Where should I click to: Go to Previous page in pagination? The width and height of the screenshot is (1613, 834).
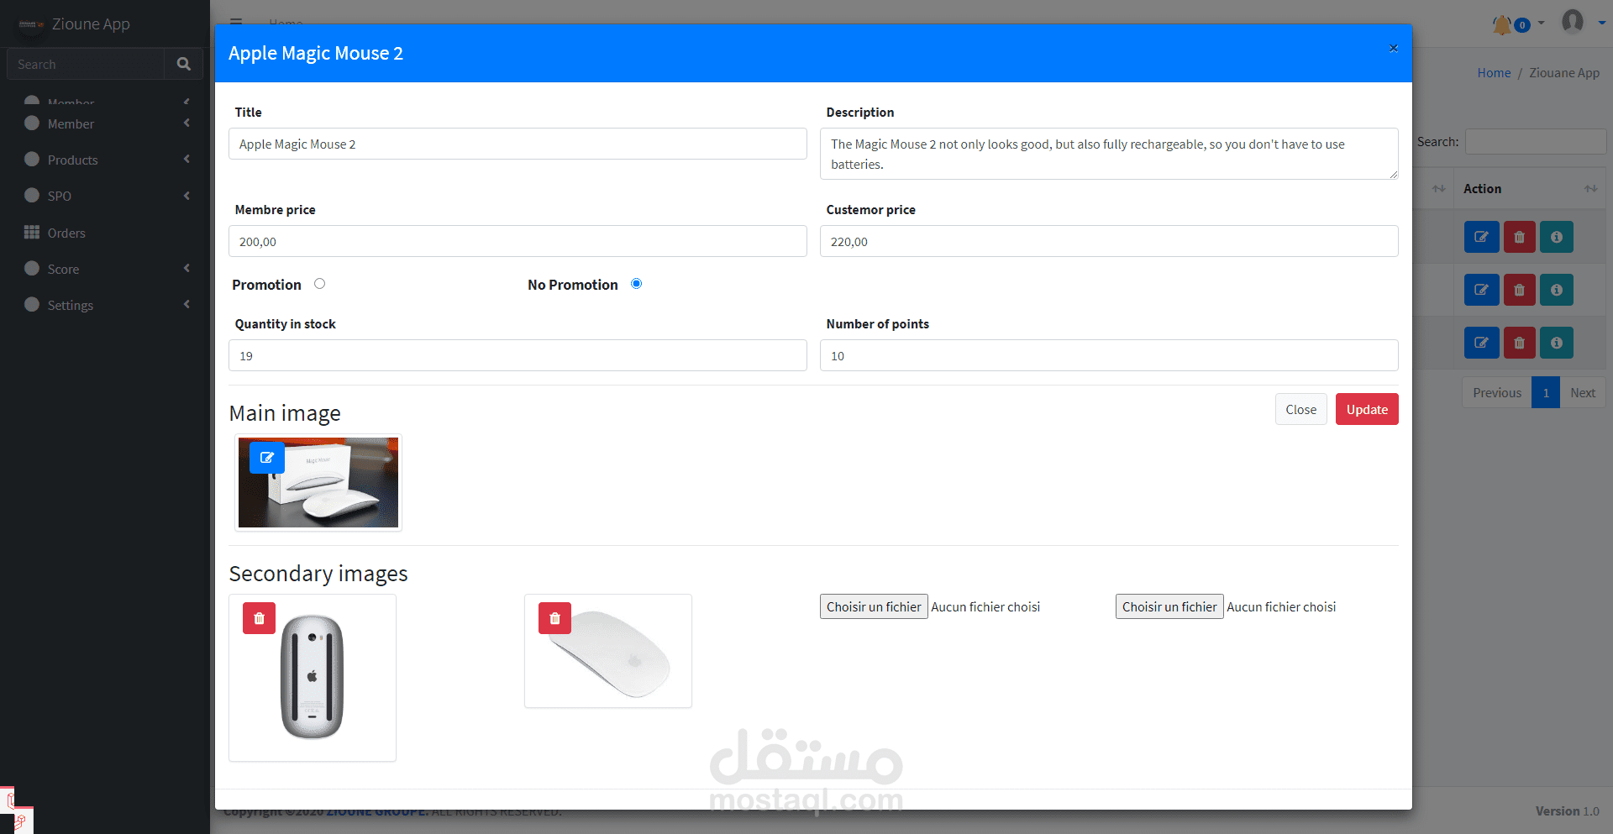pyautogui.click(x=1497, y=392)
